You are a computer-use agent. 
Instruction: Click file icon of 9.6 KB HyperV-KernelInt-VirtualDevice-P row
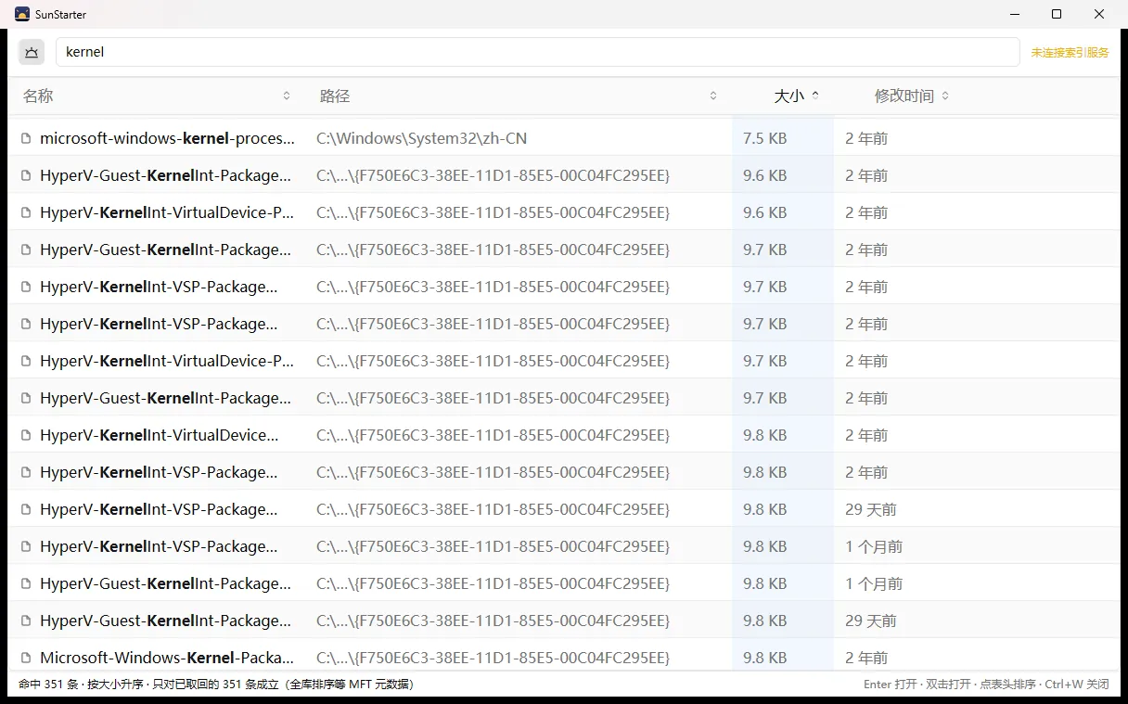click(26, 212)
